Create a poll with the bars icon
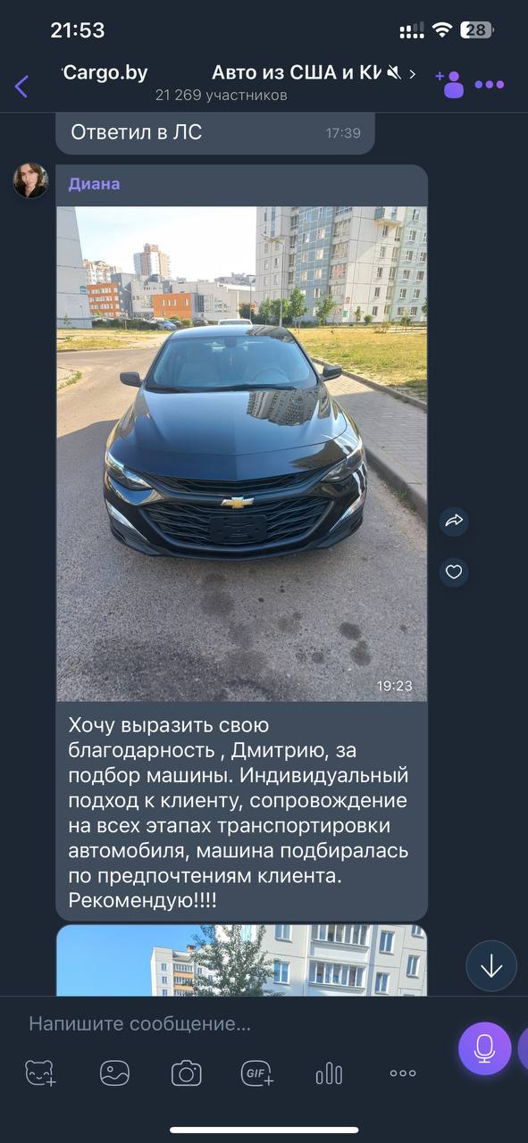Screen dimensions: 528x1143 329,1073
